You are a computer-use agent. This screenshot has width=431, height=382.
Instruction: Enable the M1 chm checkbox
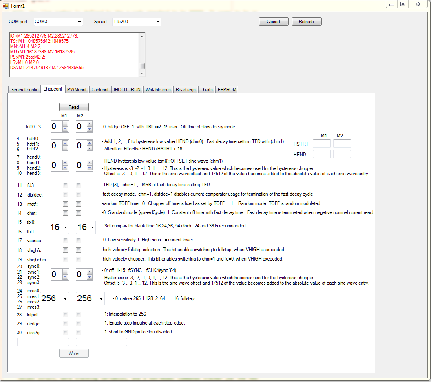pos(65,213)
